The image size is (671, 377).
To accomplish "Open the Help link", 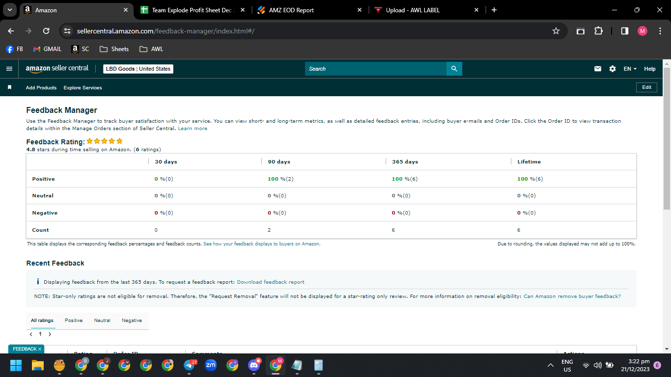I will tap(650, 69).
